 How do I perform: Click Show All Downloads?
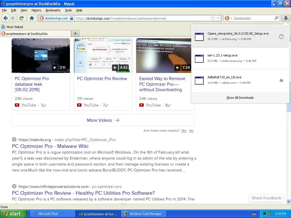pos(240,98)
